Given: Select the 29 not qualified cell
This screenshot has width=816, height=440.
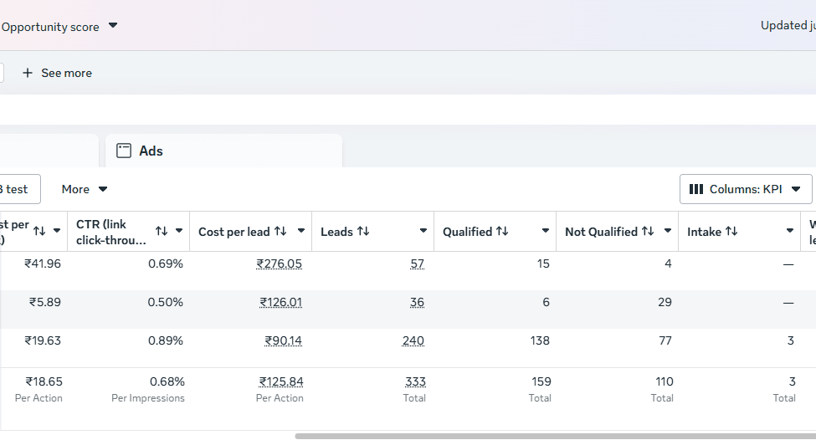Looking at the screenshot, I should 665,302.
